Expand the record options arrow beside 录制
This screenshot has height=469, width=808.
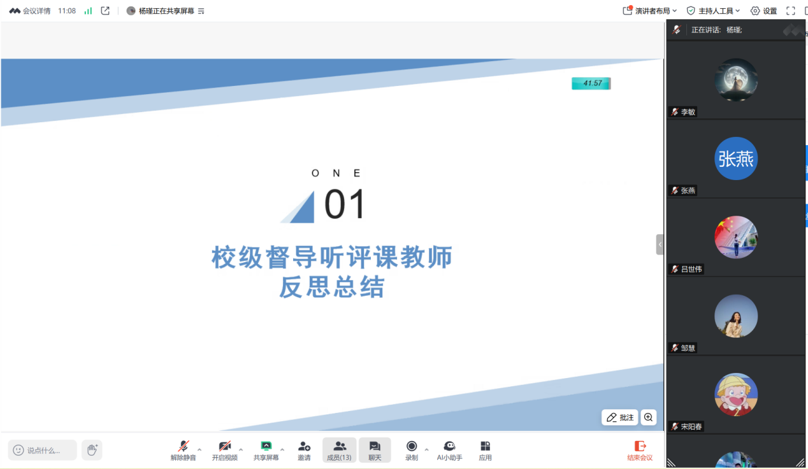tap(427, 450)
